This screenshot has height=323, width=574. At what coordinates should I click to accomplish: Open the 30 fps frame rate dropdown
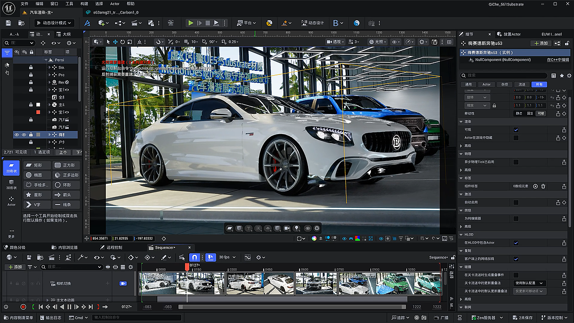(x=226, y=258)
